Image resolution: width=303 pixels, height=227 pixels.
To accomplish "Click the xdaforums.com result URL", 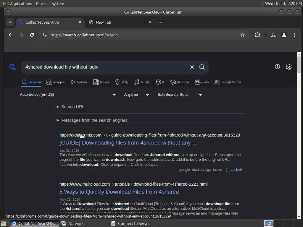I will click(x=149, y=135).
